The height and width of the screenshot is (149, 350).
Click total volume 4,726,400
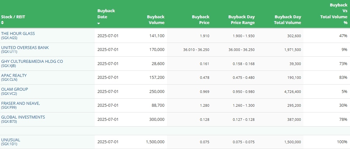tap(293, 92)
